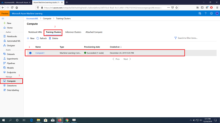Open the Compute1 cluster link

(x=40, y=53)
